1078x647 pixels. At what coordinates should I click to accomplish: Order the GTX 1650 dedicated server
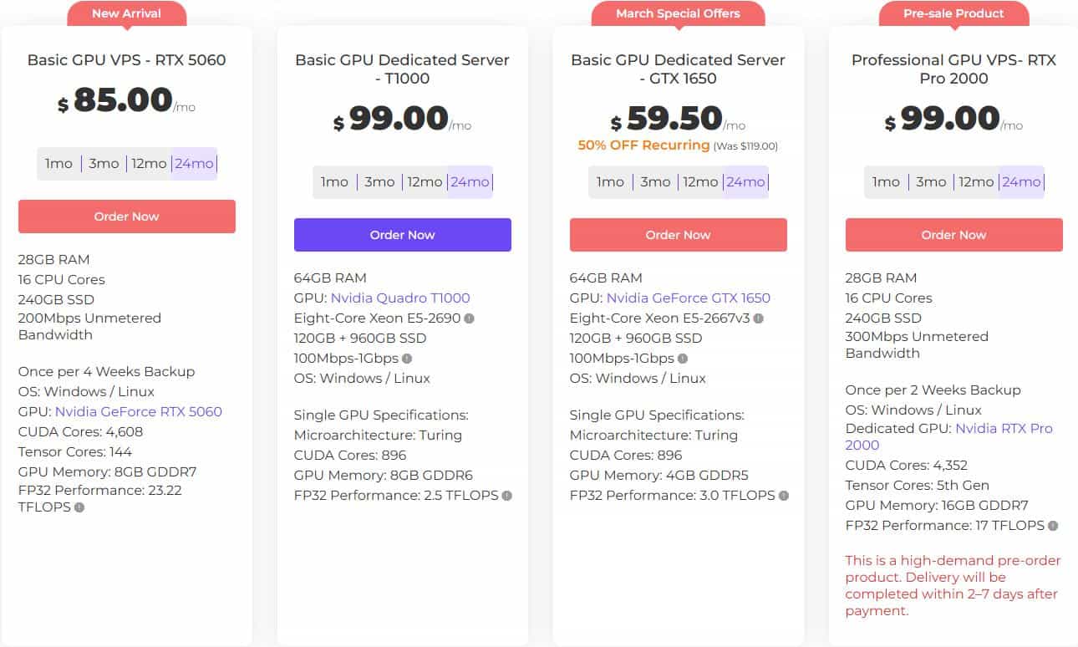[x=679, y=235]
